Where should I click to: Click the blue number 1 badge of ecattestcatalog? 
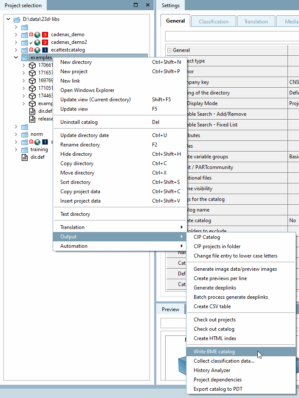(x=45, y=50)
